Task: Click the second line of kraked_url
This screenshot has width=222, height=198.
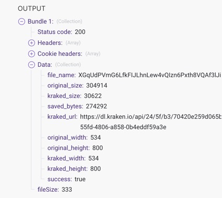Action: [123, 127]
